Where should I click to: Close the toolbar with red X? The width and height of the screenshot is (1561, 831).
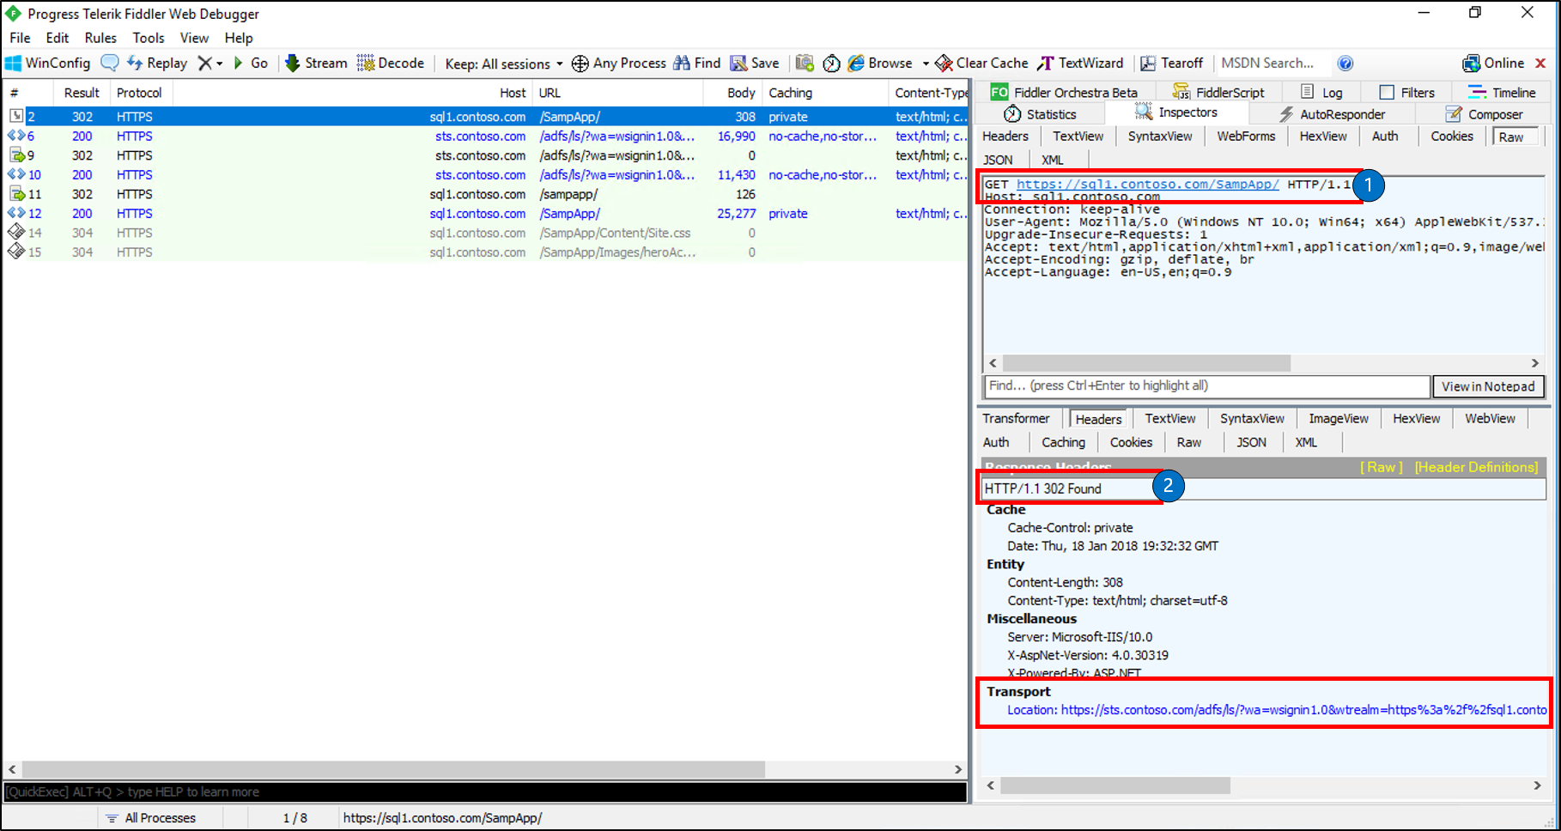point(1540,63)
